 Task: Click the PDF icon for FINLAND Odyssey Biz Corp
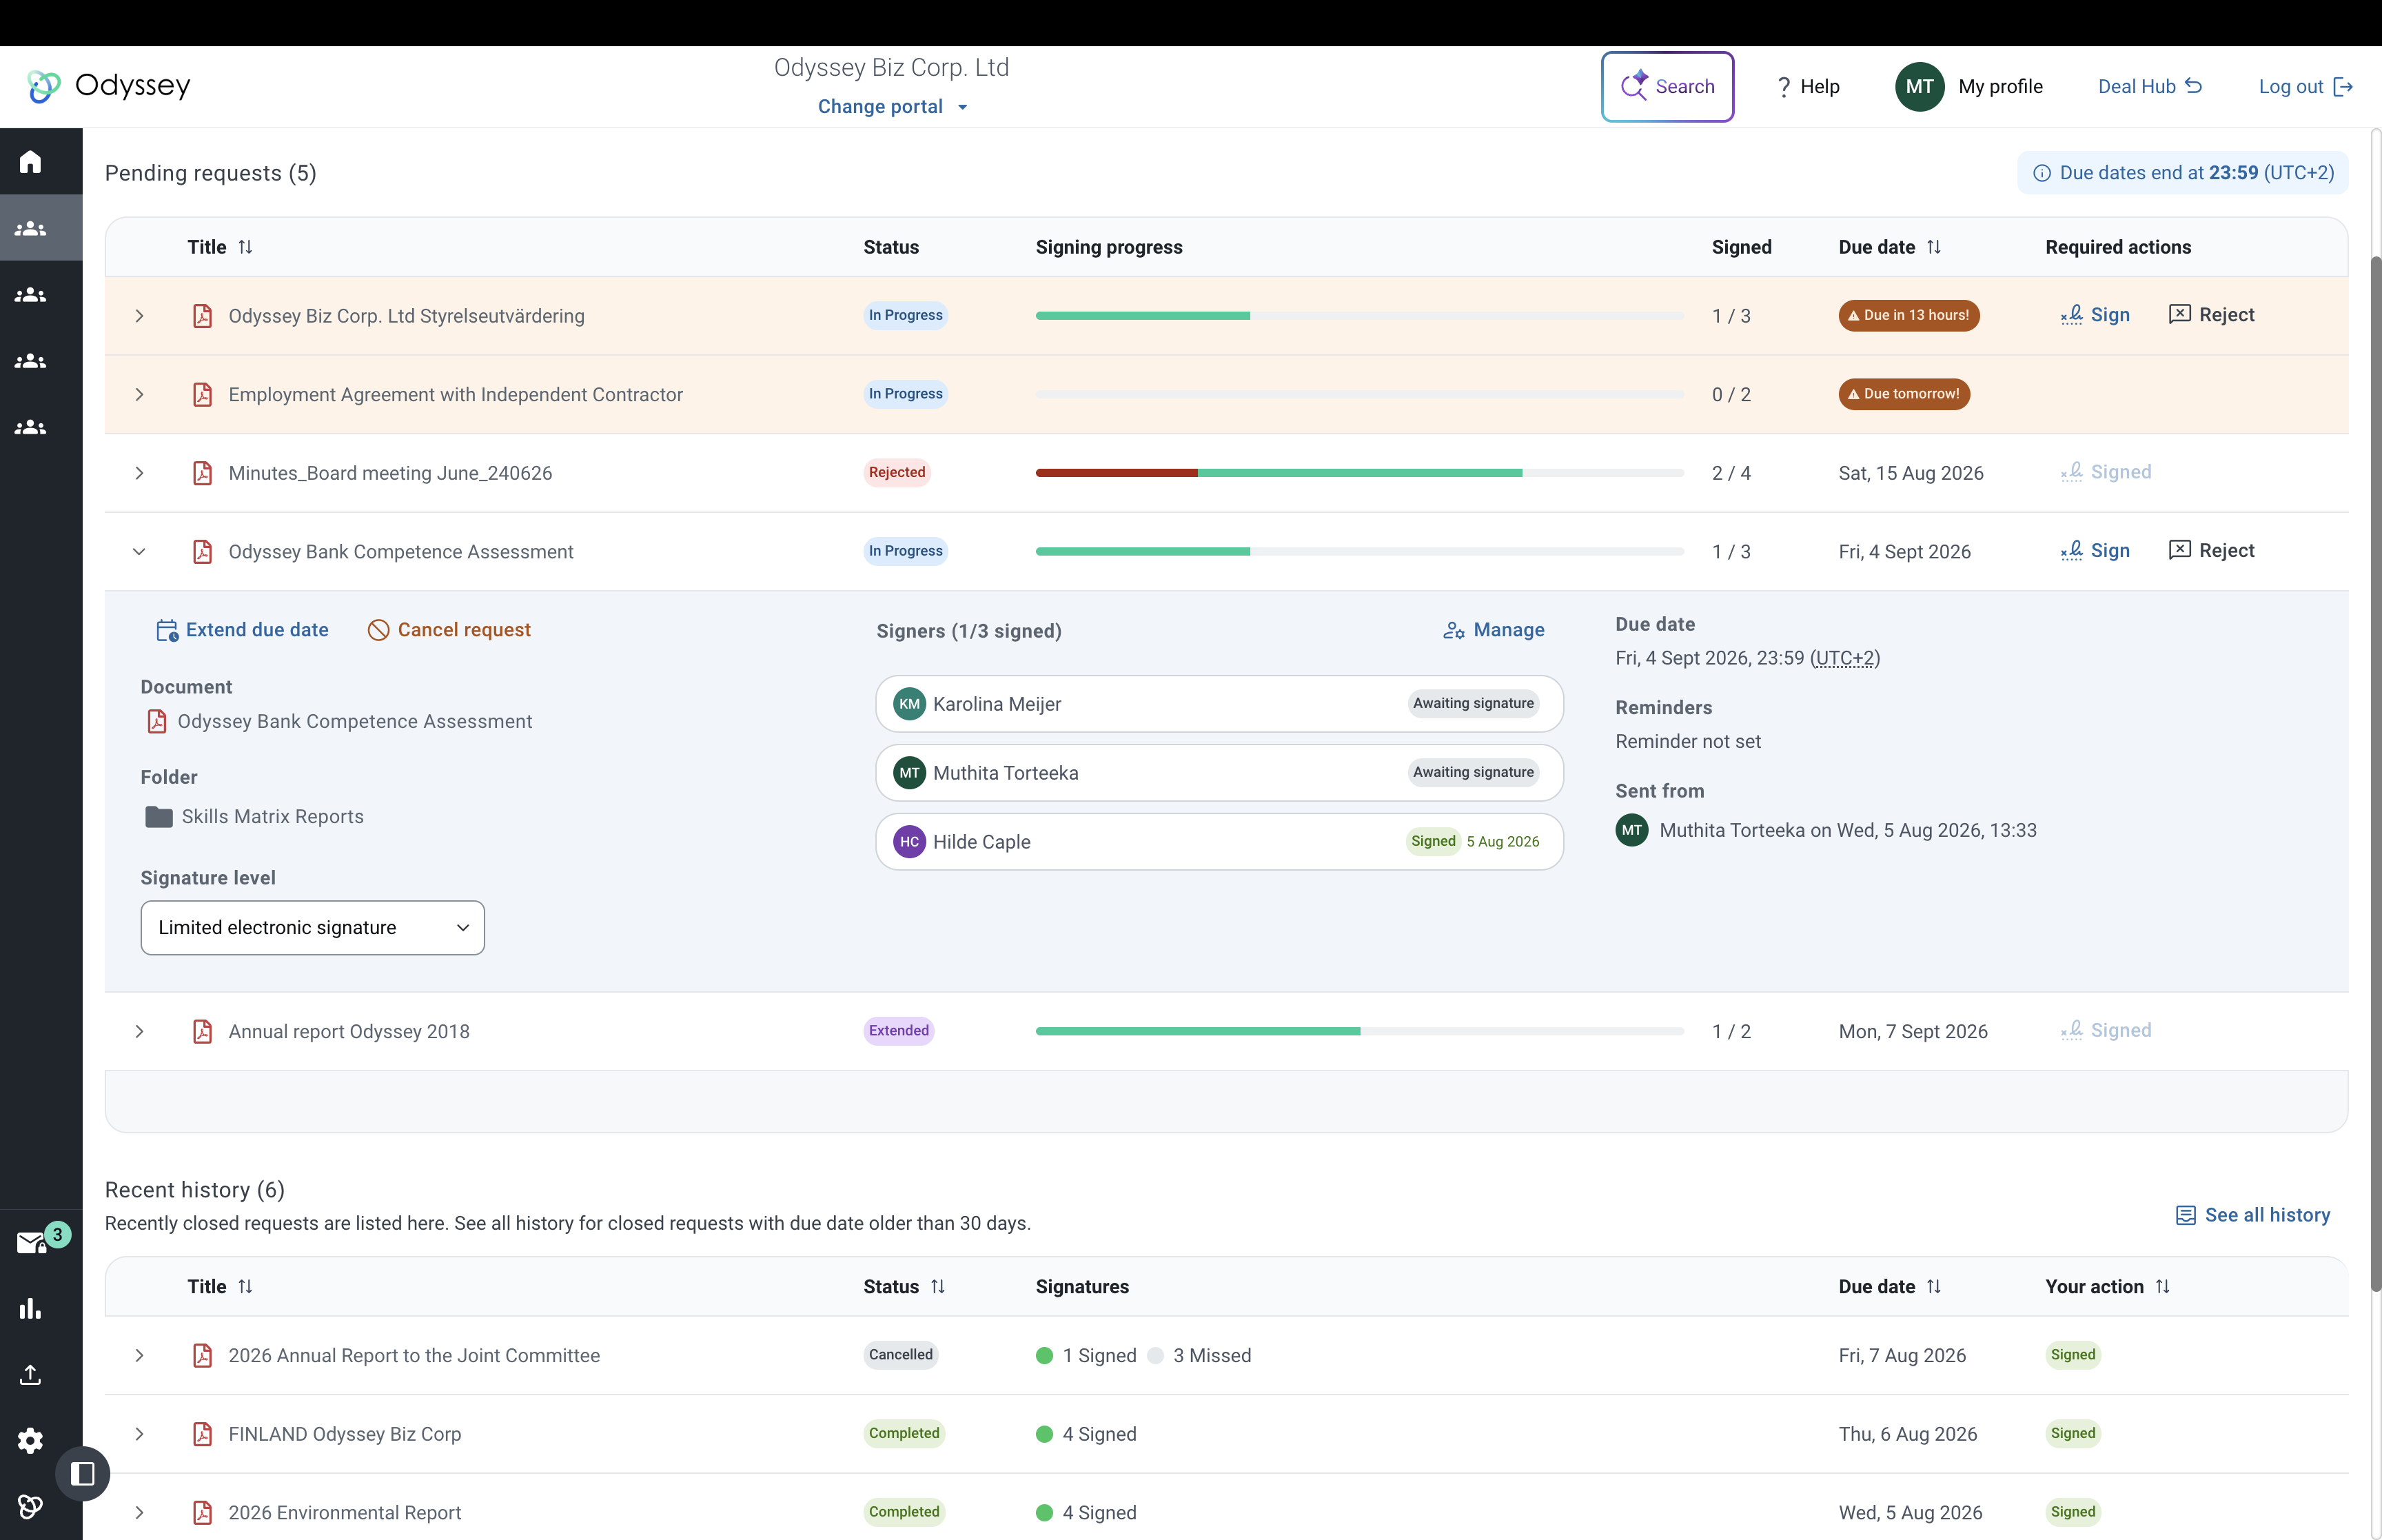[x=202, y=1434]
